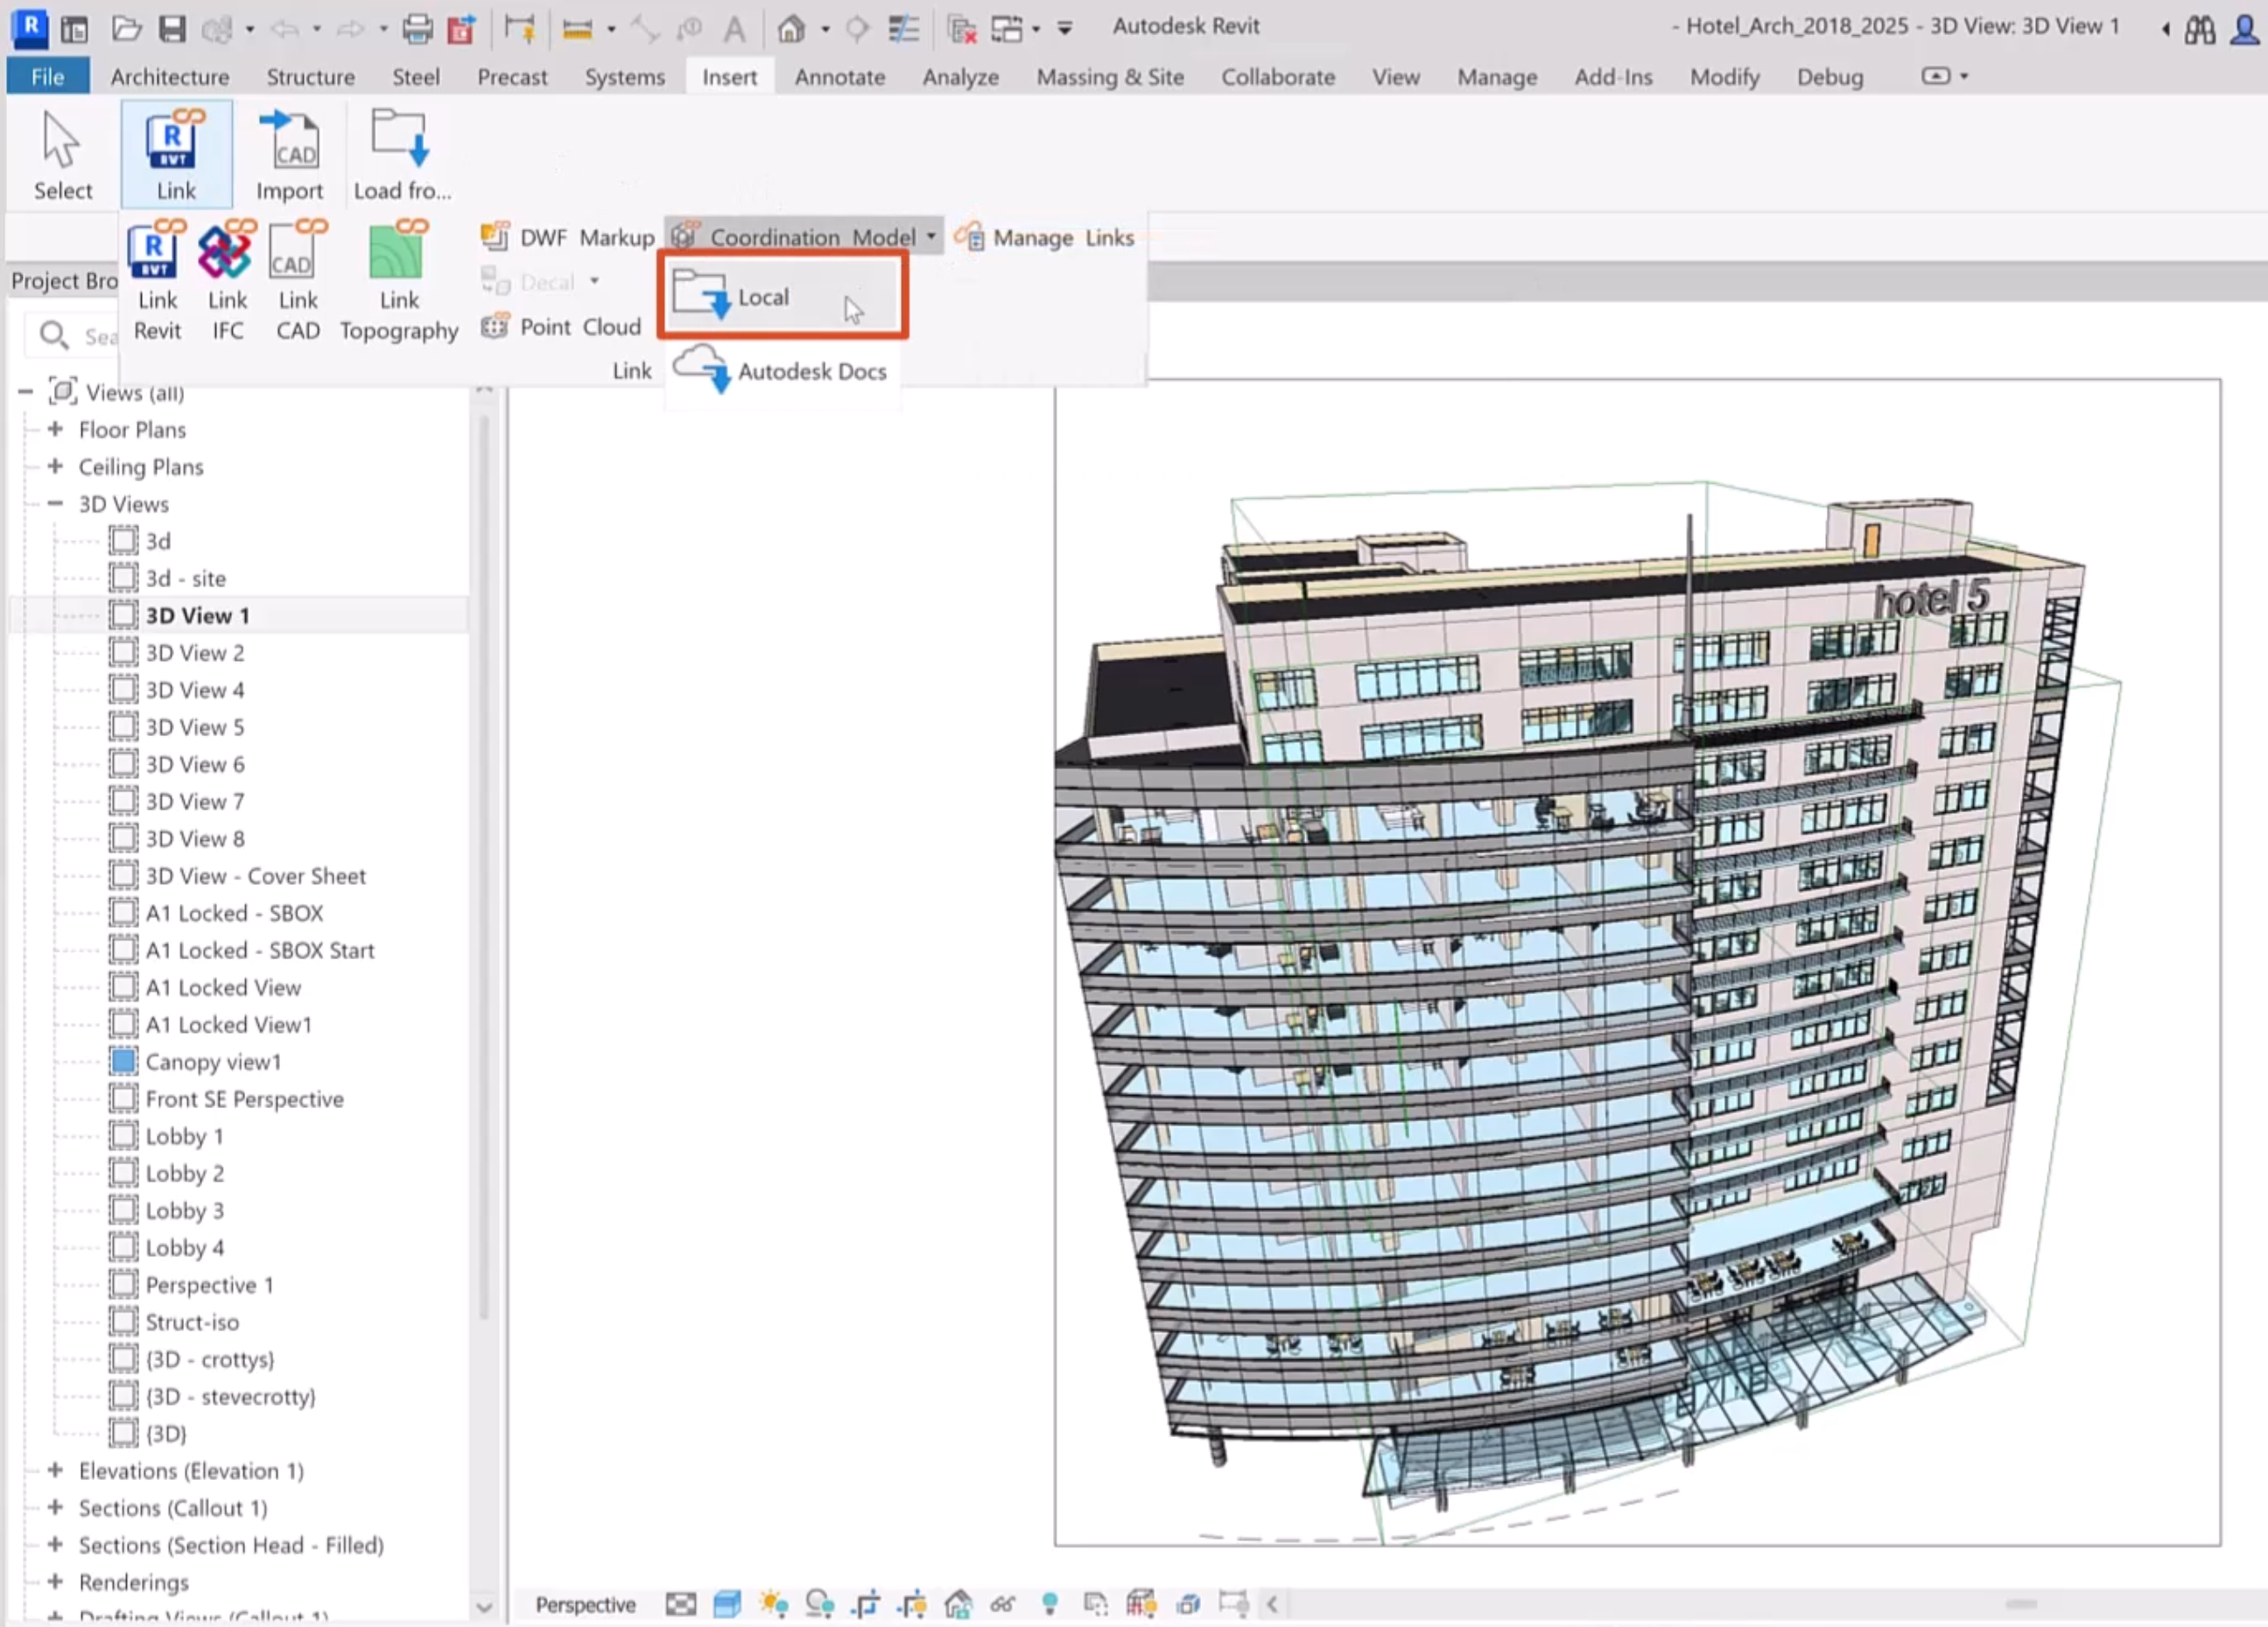Open the File menu
The image size is (2268, 1627).
[47, 77]
